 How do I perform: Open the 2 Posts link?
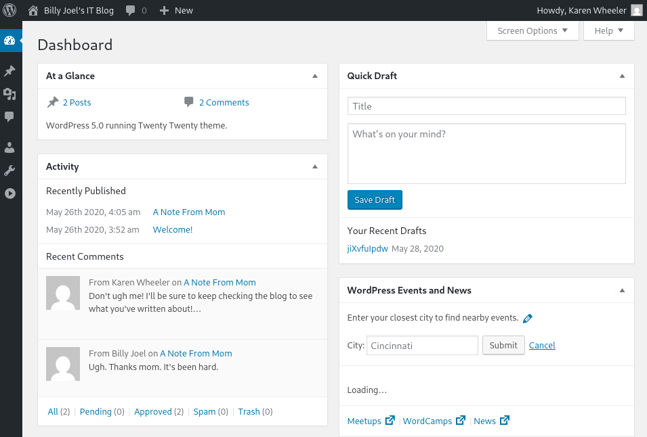click(77, 102)
